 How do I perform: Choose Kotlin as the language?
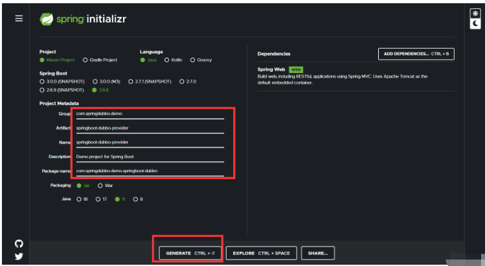tap(174, 60)
